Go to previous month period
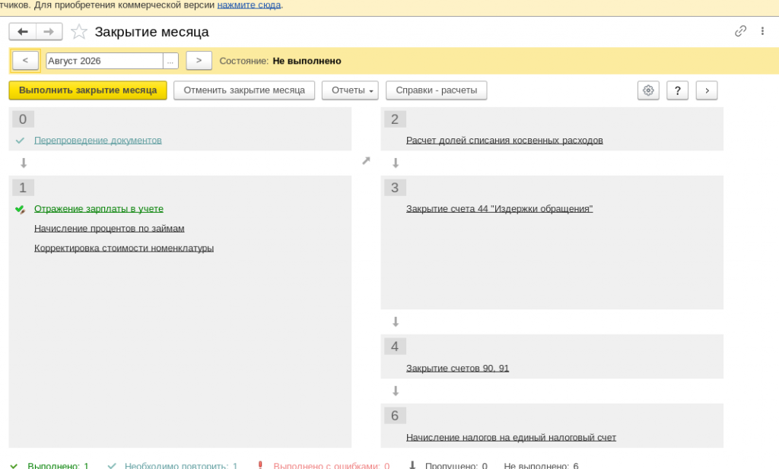Viewport: 779px width, 469px height. pyautogui.click(x=25, y=61)
